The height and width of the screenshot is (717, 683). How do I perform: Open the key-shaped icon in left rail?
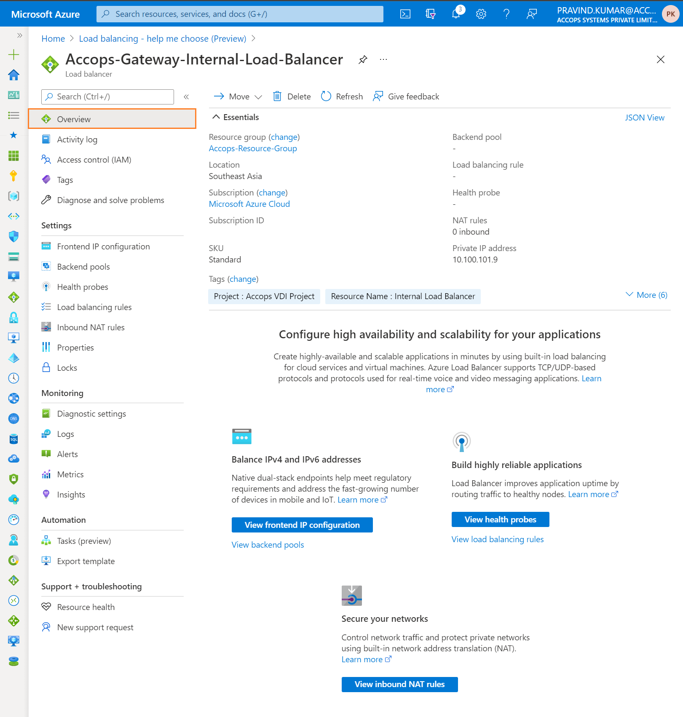14,176
